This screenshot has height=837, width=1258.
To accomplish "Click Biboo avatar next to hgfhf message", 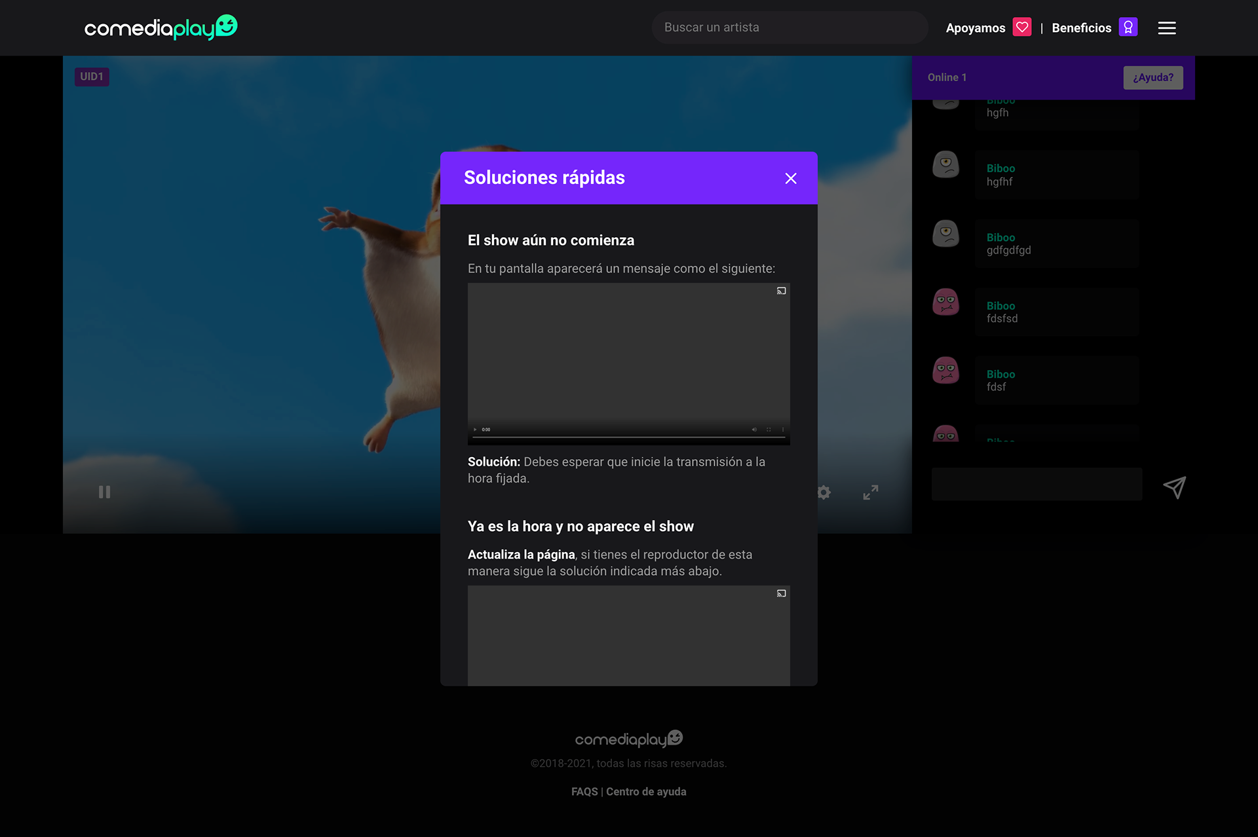I will coord(945,164).
